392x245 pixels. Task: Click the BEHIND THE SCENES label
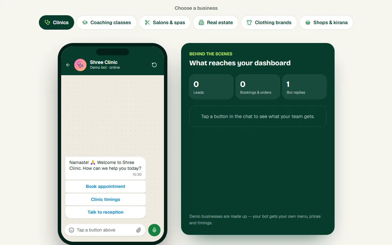click(211, 54)
